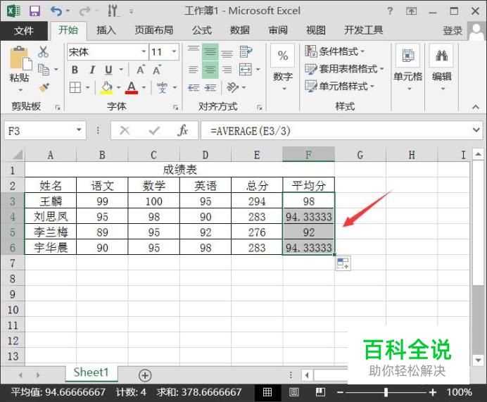Select the Sheet1 tab

click(91, 372)
